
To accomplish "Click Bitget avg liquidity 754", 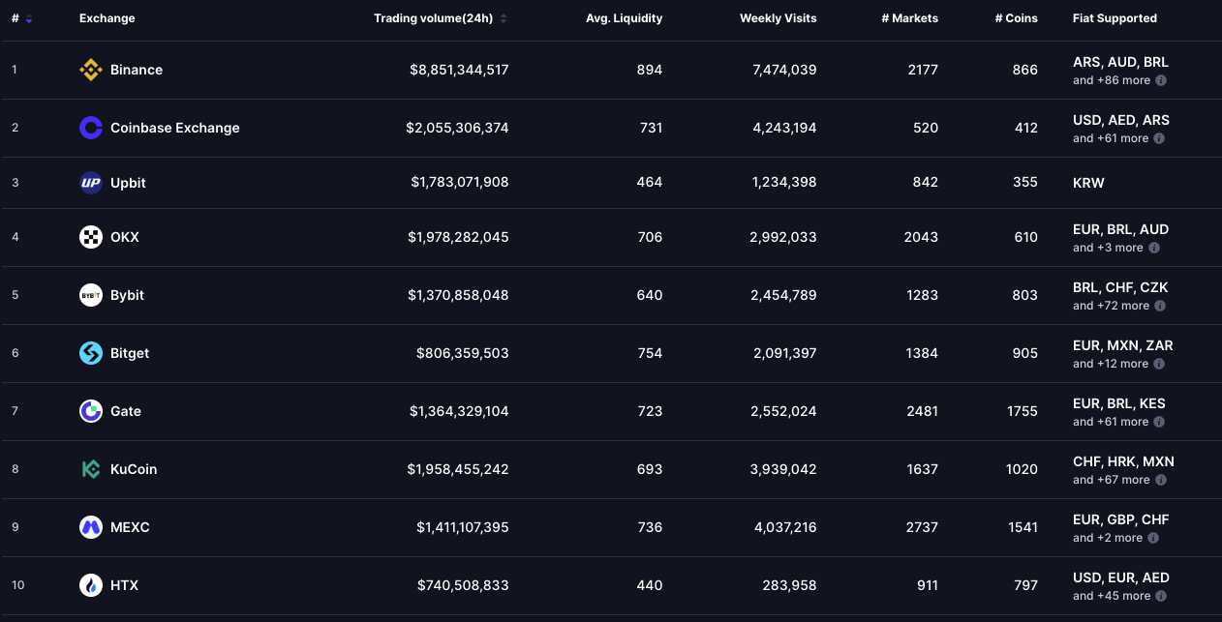I will (x=651, y=353).
